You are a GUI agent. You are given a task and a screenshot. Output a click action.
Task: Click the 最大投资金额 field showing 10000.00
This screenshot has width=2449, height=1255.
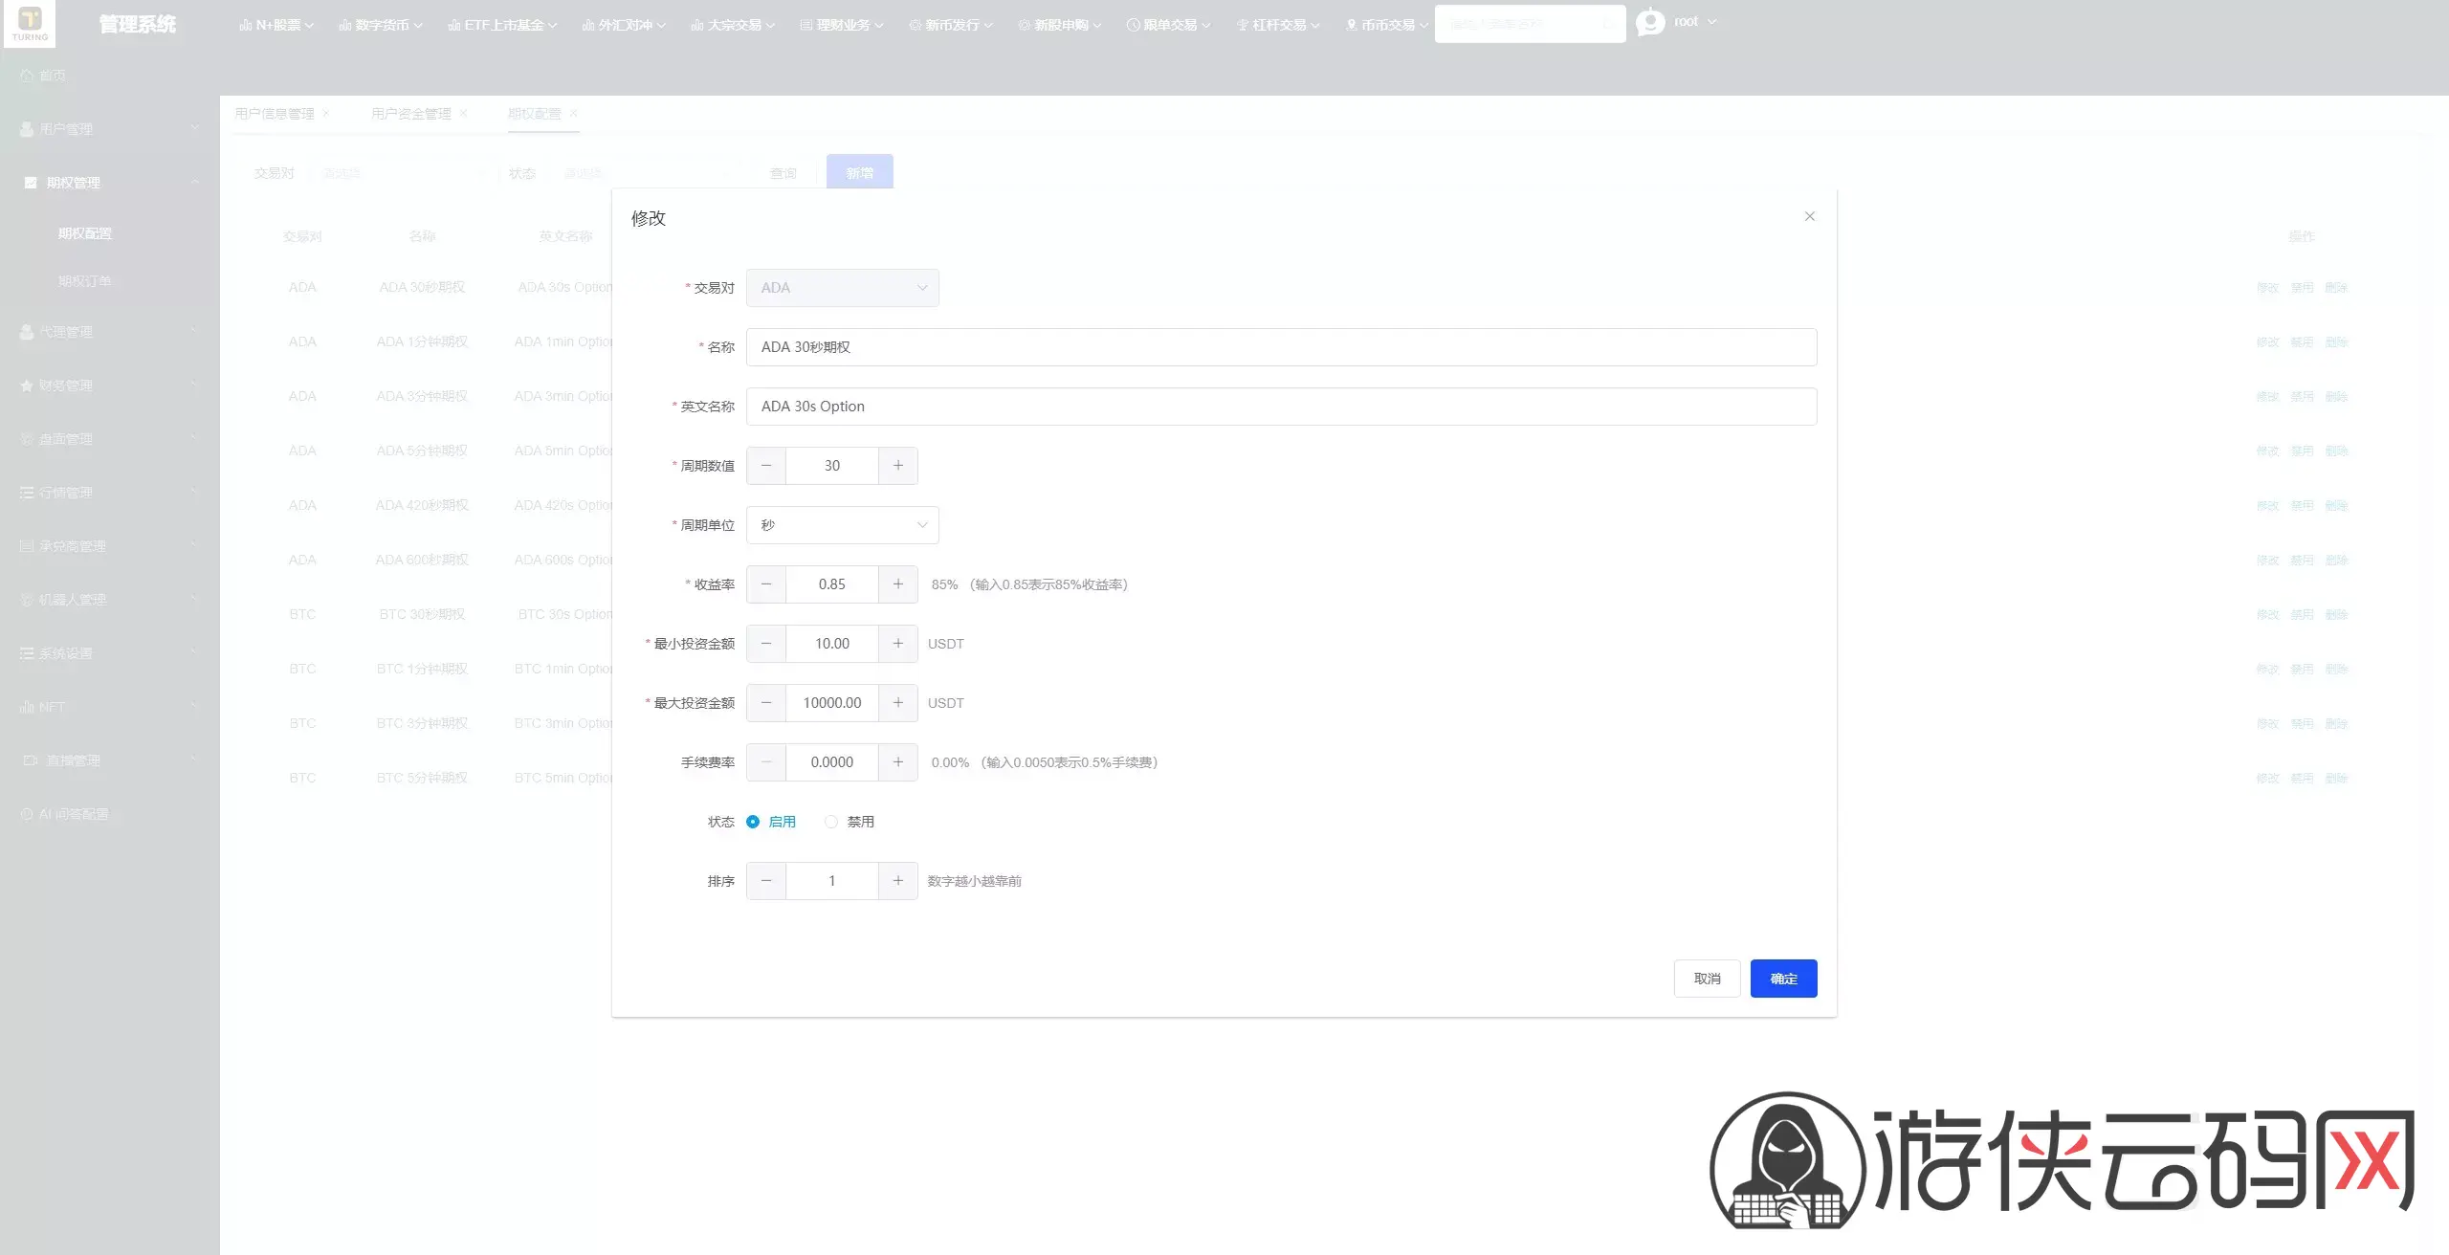(832, 703)
